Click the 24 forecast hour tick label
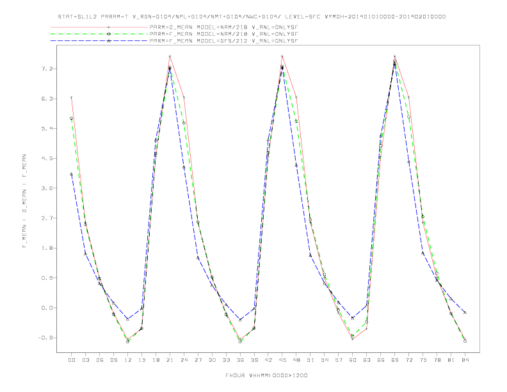This screenshot has height=392, width=507. coord(184,360)
